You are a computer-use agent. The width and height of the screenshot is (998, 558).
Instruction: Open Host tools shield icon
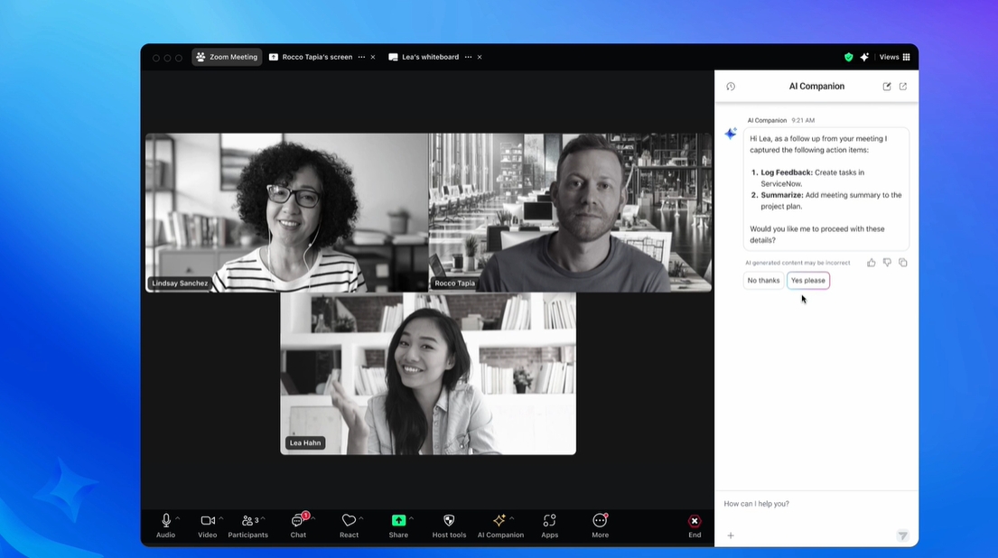click(449, 521)
